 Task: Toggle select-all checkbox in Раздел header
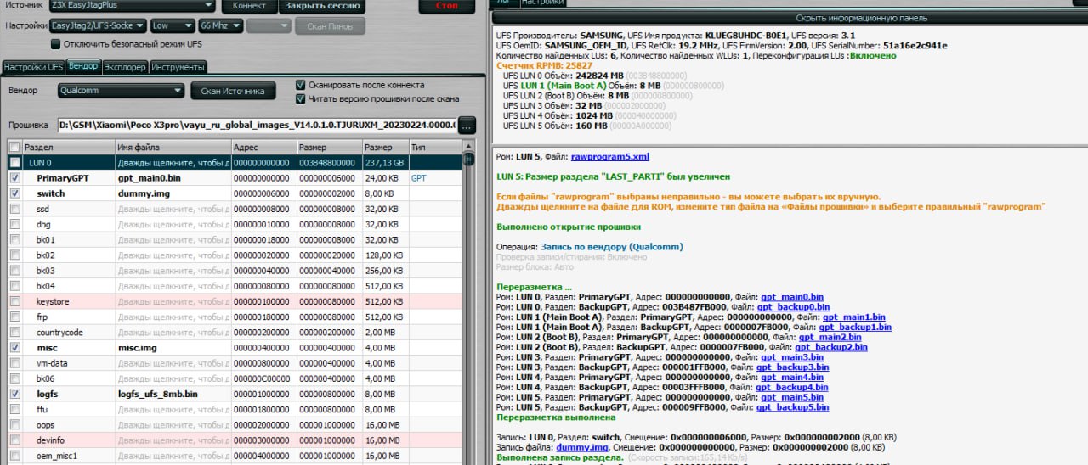14,148
